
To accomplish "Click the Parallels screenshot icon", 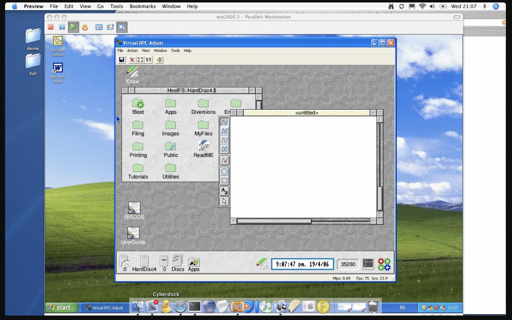I will [x=110, y=27].
